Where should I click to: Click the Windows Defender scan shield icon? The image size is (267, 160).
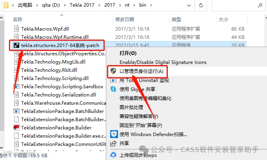click(114, 134)
